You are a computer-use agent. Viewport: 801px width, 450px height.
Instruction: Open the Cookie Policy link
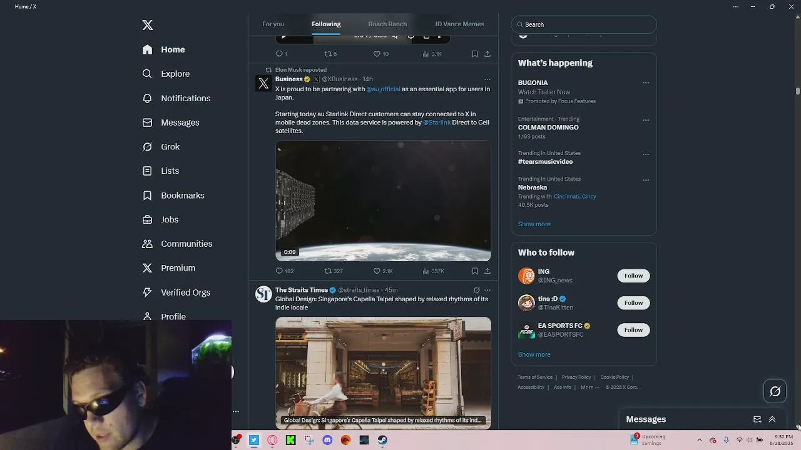coord(615,377)
